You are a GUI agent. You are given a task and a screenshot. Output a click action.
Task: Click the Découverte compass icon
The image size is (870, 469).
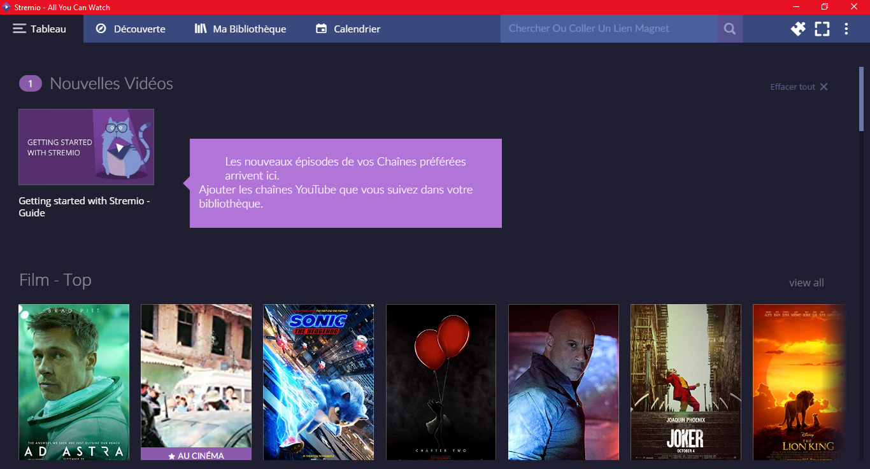pos(101,29)
